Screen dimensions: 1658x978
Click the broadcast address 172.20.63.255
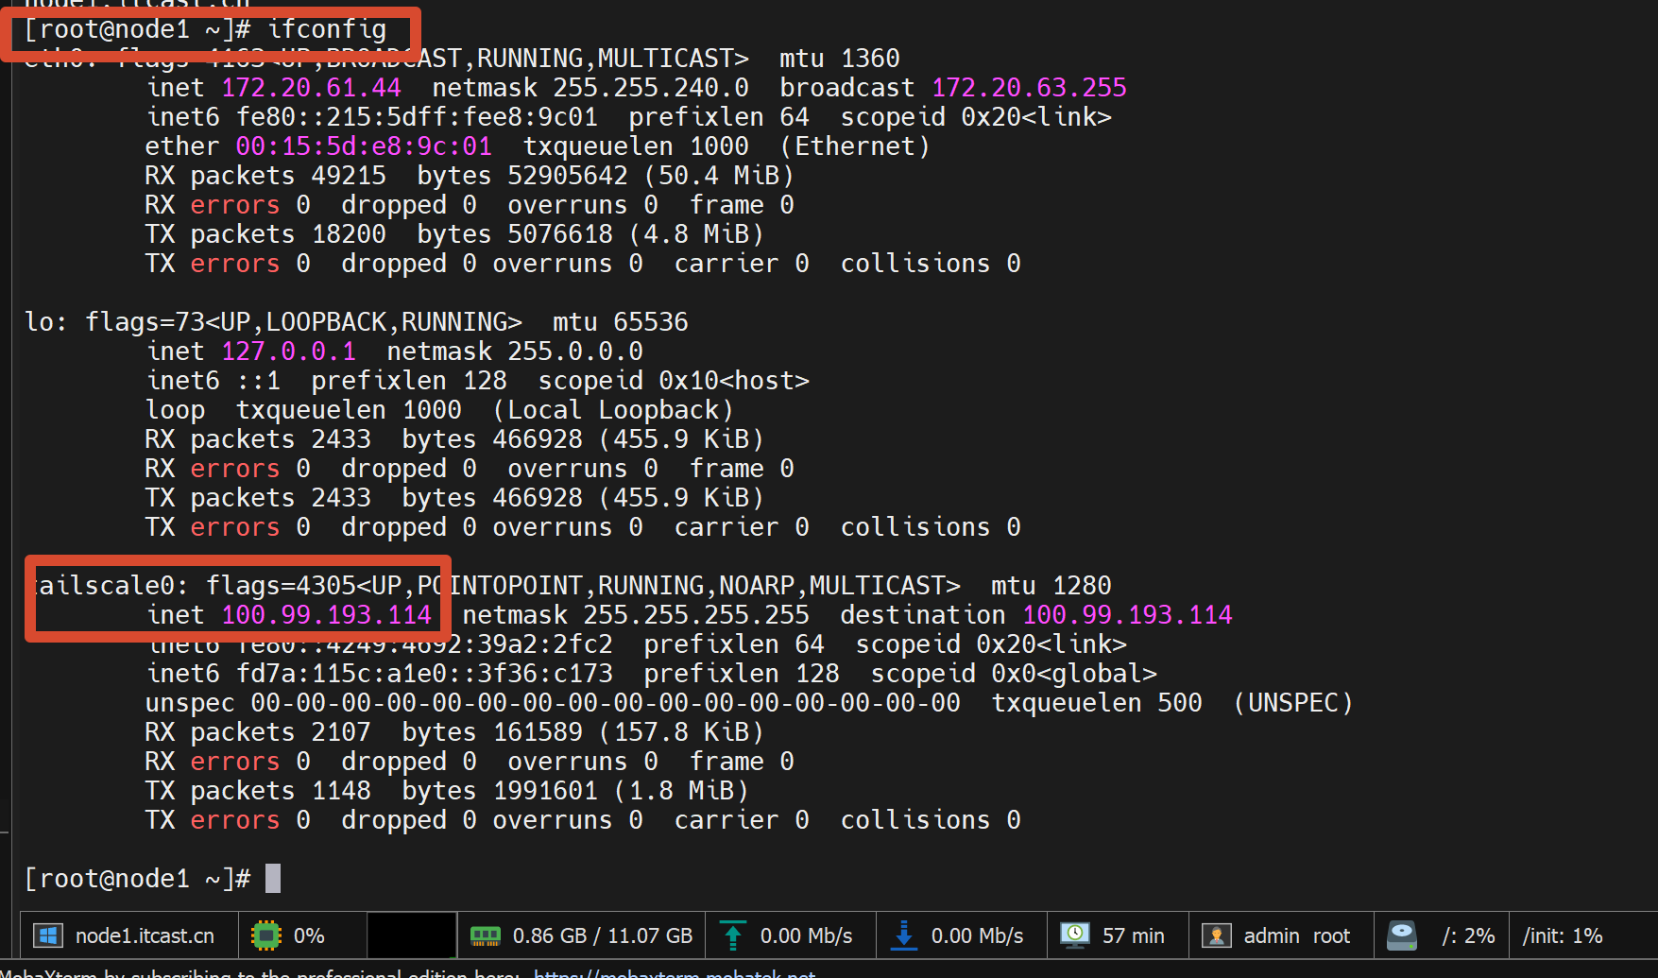tap(1029, 88)
